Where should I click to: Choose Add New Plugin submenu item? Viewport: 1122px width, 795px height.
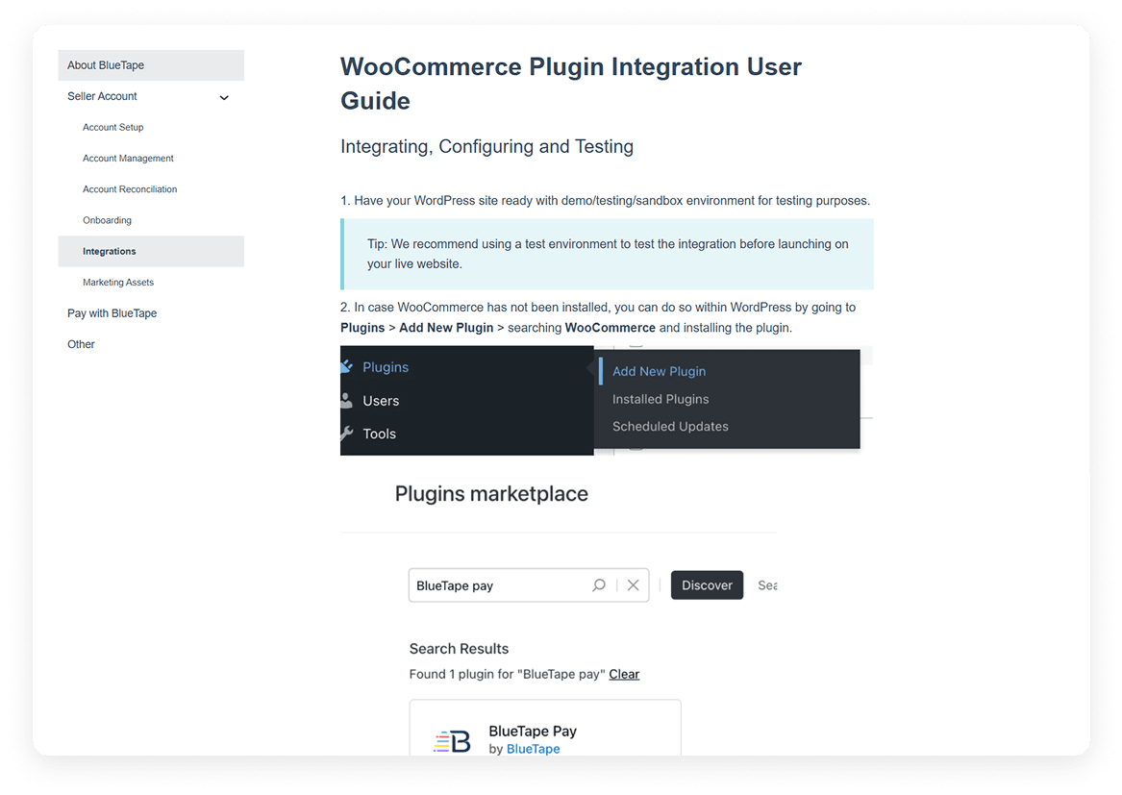pyautogui.click(x=659, y=371)
